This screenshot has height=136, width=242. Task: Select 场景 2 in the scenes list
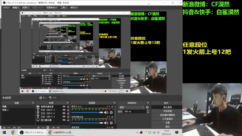pos(18,110)
